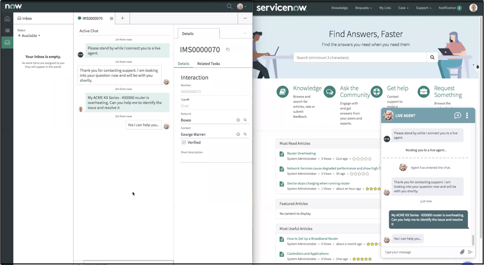Open the Request Something briefcase icon
The width and height of the screenshot is (484, 265).
click(424, 91)
